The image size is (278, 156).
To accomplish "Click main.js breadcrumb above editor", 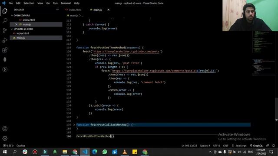I will click(74, 16).
